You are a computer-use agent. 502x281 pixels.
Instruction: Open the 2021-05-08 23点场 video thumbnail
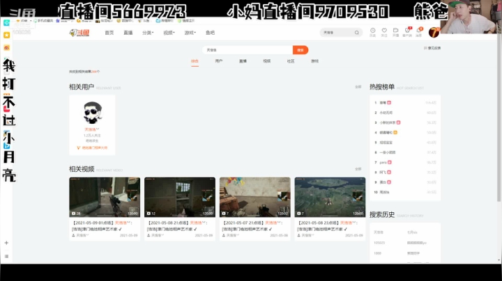tap(330, 198)
